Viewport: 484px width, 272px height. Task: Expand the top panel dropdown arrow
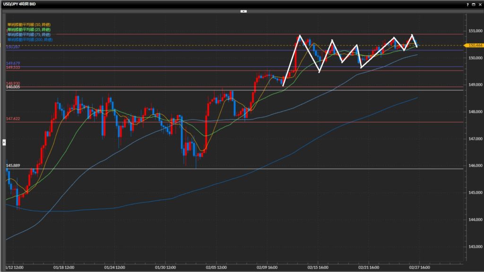(243, 10)
